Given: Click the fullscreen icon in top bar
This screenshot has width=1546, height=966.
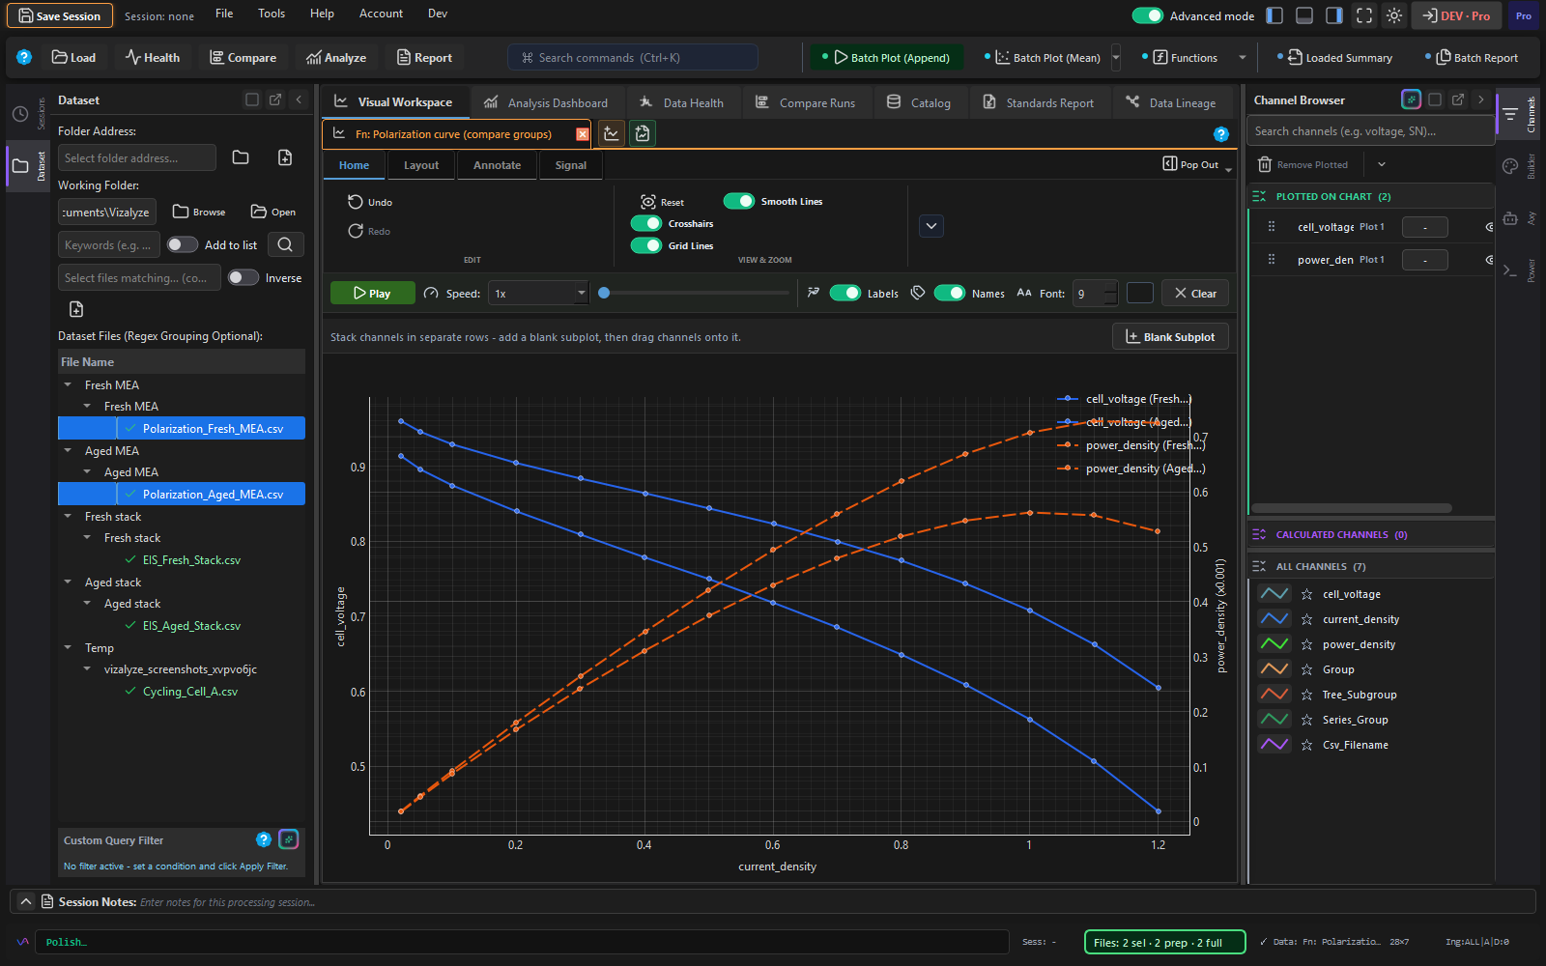Looking at the screenshot, I should (1364, 15).
